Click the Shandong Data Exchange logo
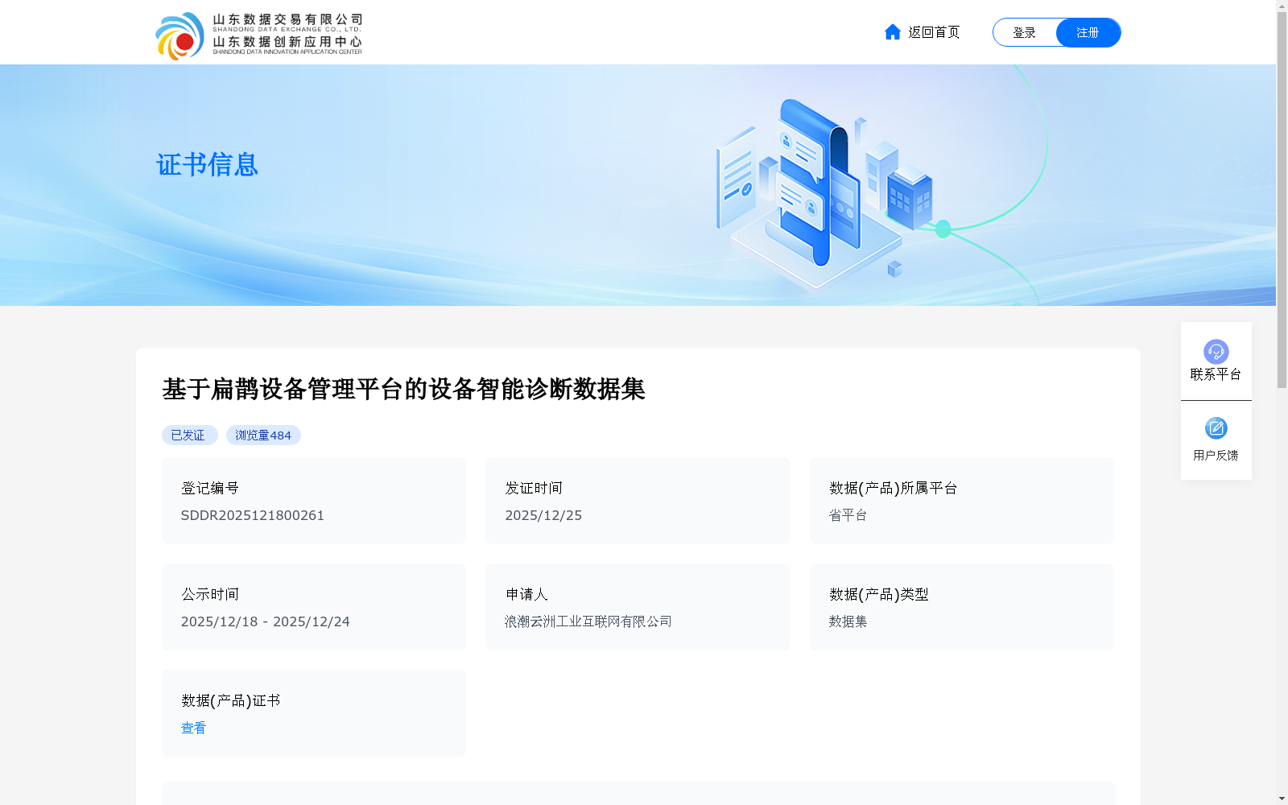Image resolution: width=1288 pixels, height=805 pixels. [x=258, y=35]
